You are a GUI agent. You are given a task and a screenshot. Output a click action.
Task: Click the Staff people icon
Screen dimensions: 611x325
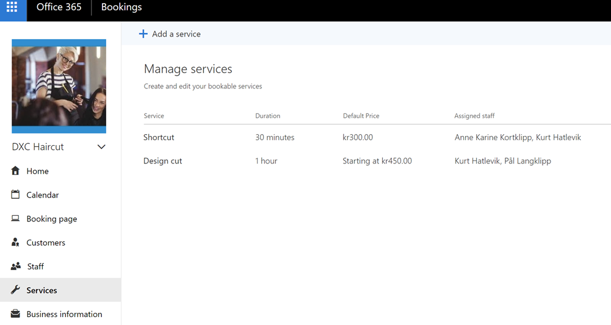pos(16,266)
